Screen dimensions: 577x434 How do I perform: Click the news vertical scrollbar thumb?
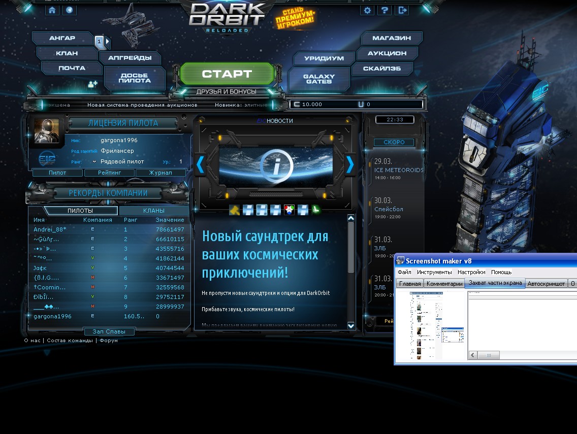pyautogui.click(x=350, y=247)
